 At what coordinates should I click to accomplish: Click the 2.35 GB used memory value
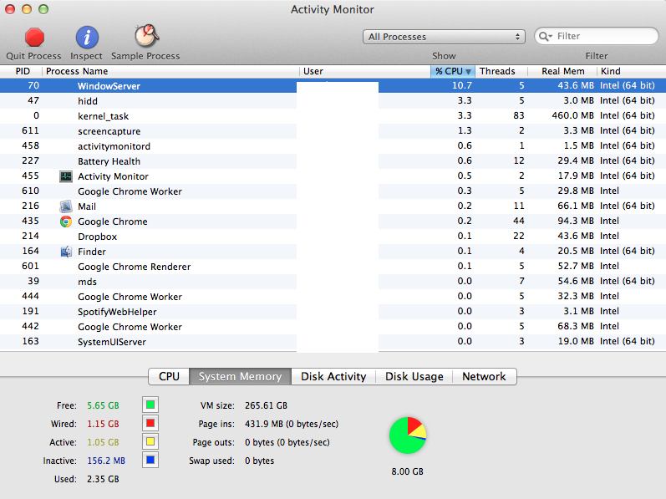coord(103,479)
